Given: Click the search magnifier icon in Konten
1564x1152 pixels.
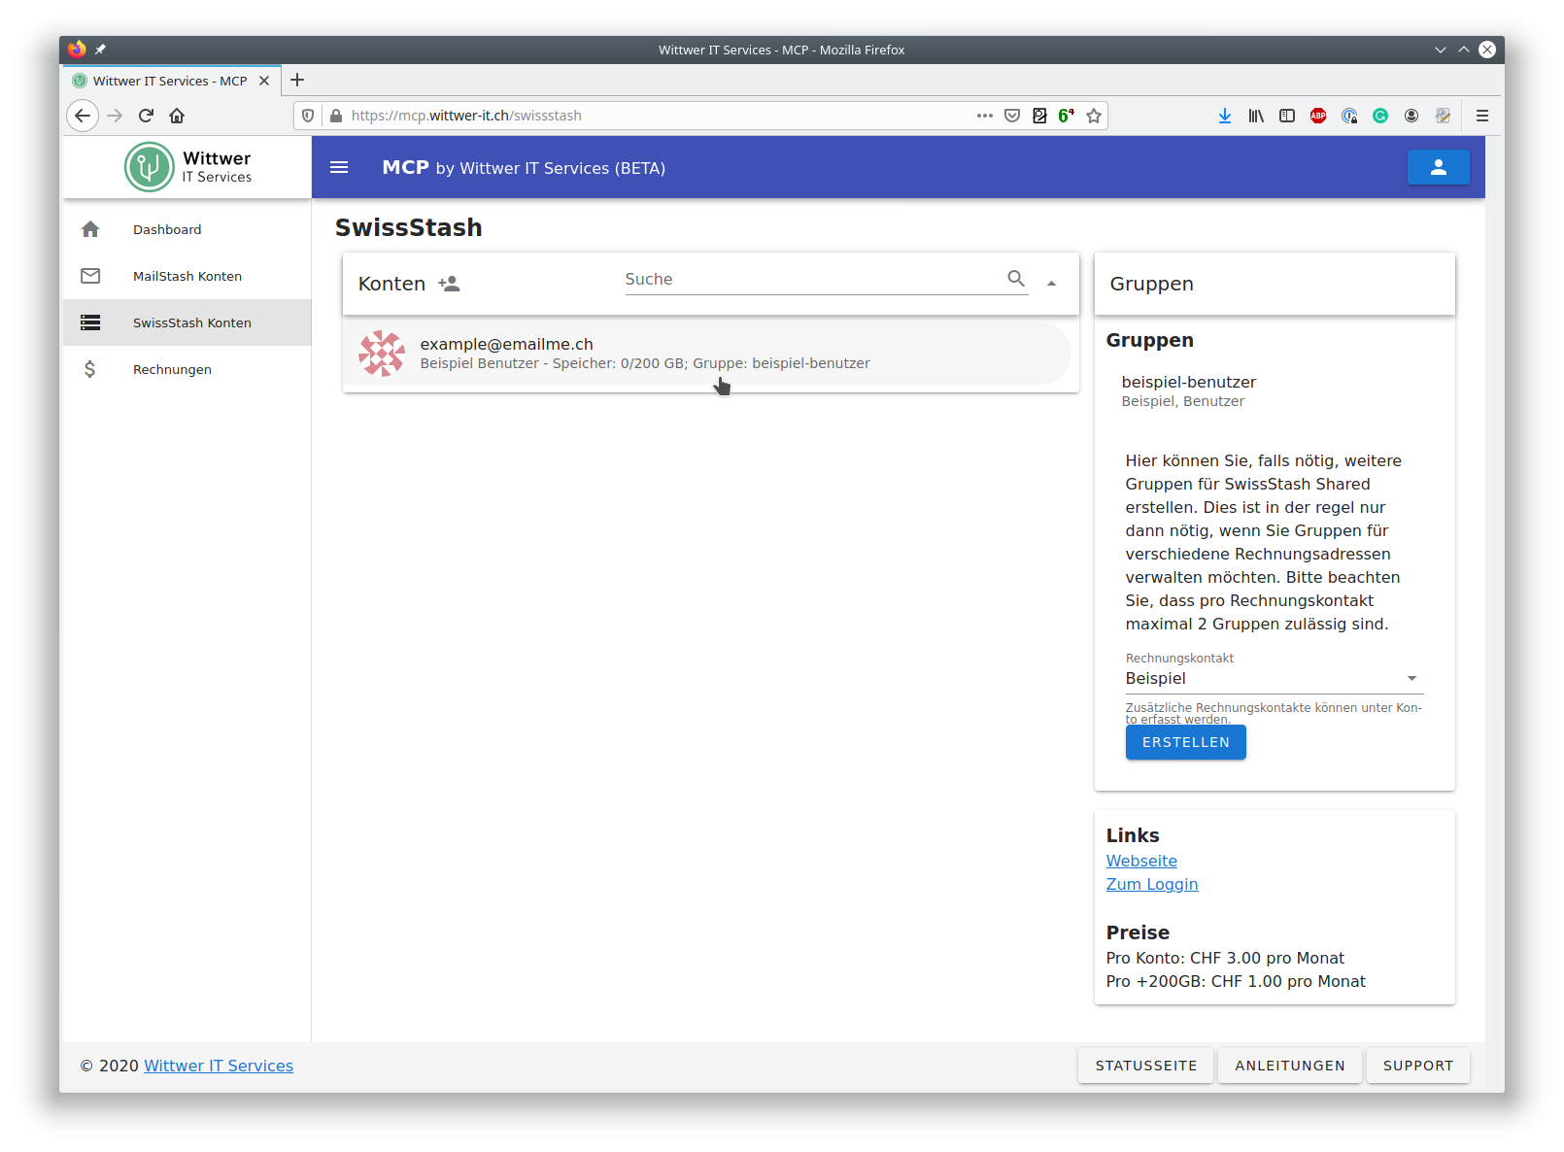Looking at the screenshot, I should point(1016,279).
